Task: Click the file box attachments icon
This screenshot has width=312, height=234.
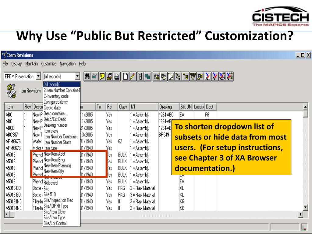Action: [109, 76]
